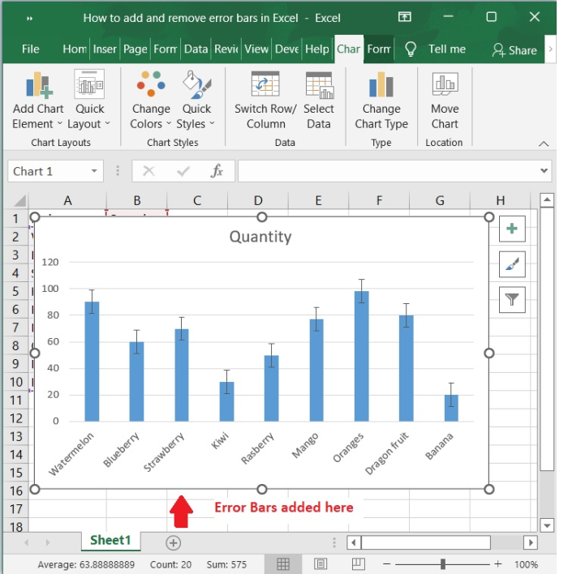Switch to Page Layout view
568x574 pixels.
[x=321, y=564]
